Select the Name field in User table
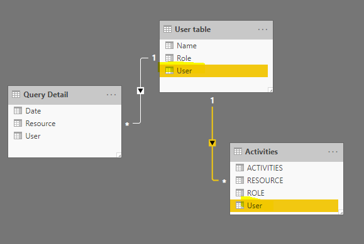Screen dimensions: 364x244 tap(214, 46)
